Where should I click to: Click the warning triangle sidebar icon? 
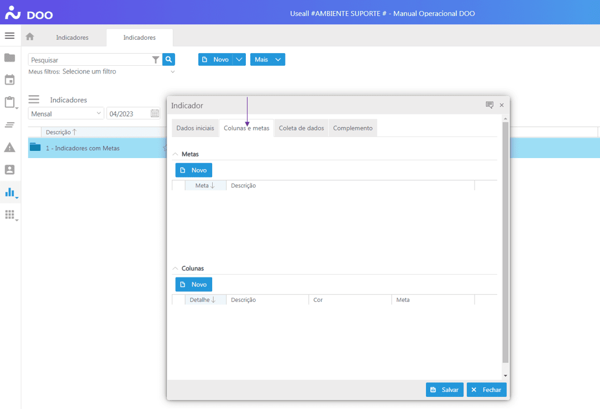coord(9,147)
